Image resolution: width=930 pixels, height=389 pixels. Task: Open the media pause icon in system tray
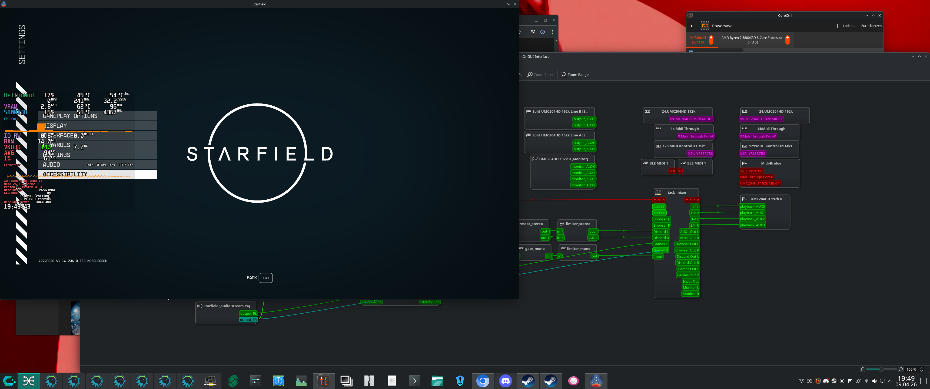click(842, 381)
